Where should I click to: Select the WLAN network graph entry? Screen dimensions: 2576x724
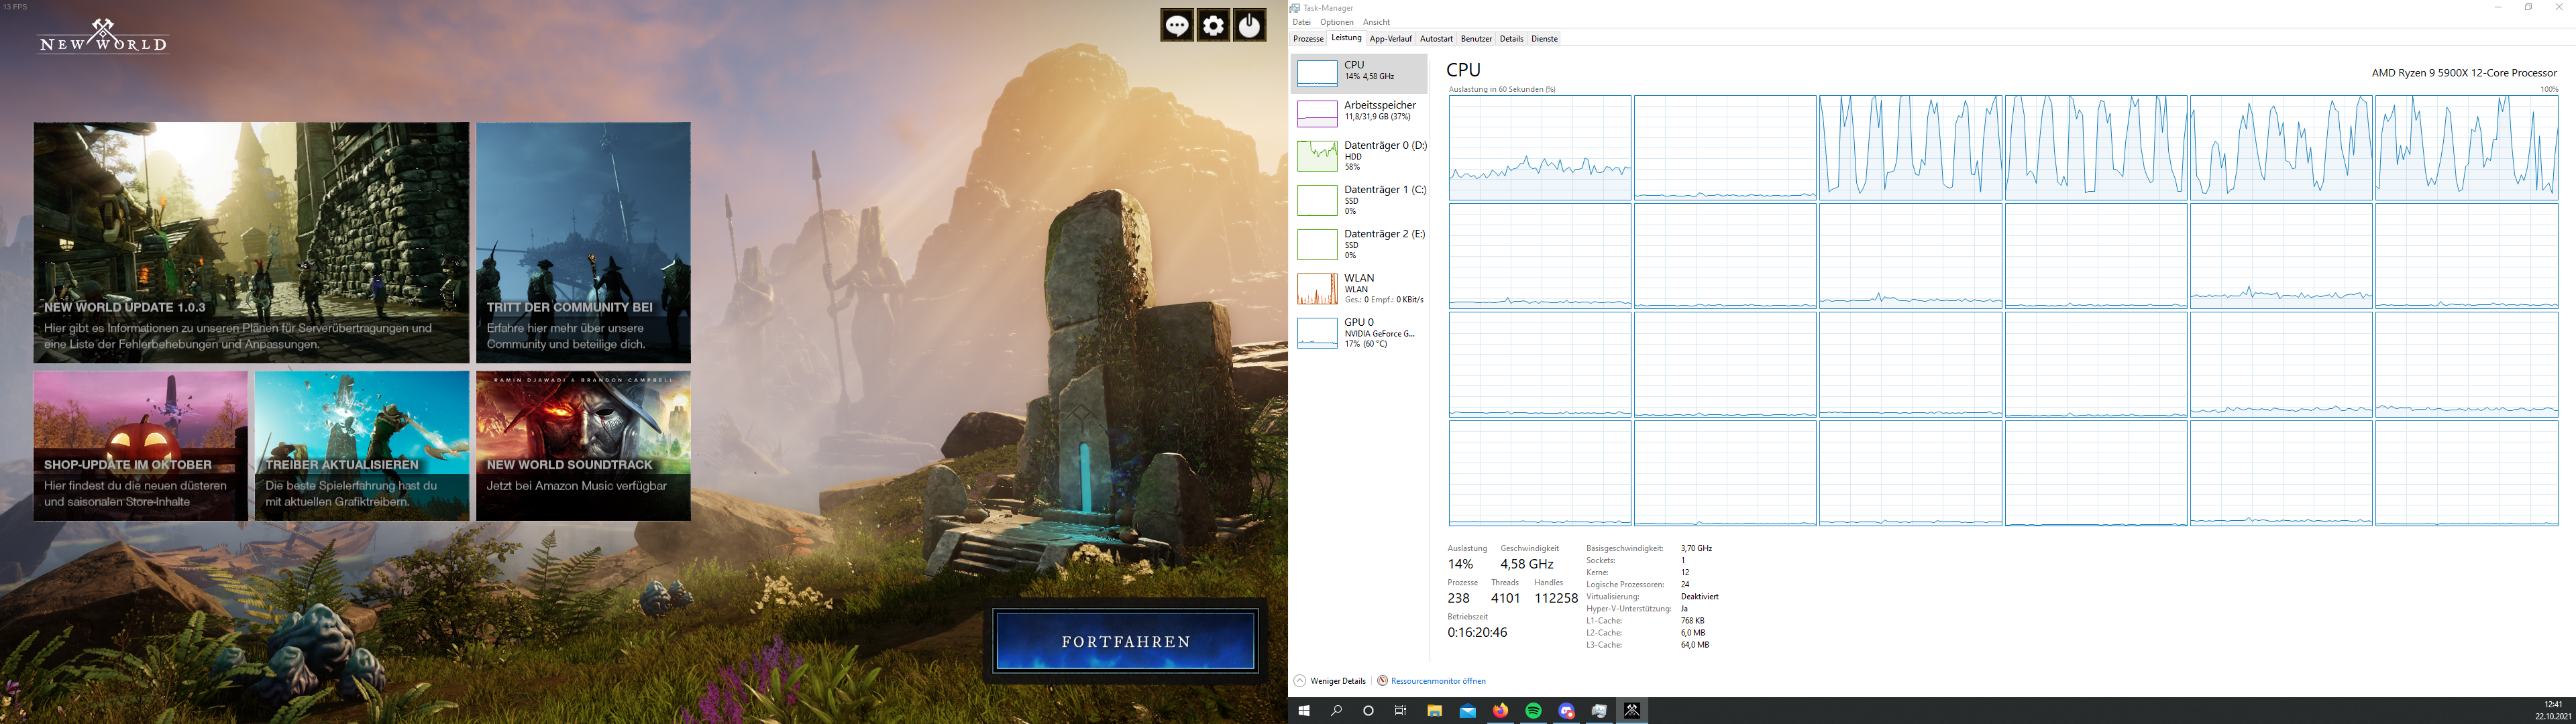click(1360, 288)
